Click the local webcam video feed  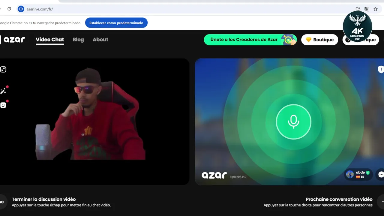[94, 121]
